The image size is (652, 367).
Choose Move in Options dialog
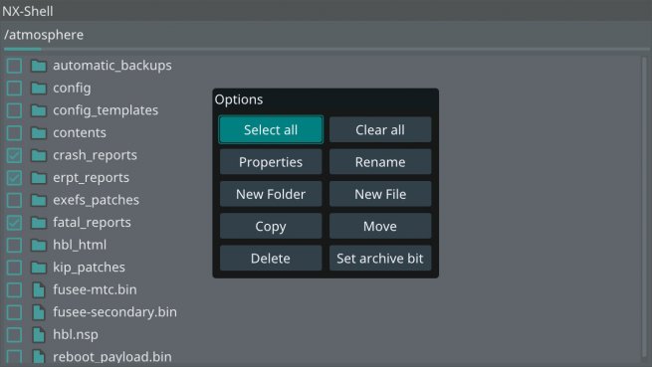[x=380, y=226]
